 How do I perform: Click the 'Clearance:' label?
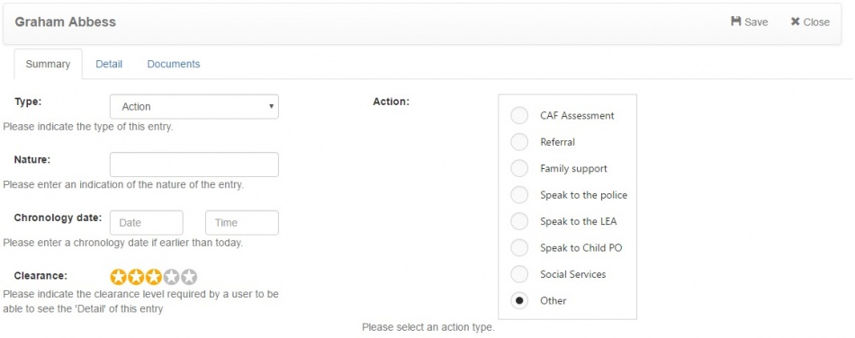40,275
